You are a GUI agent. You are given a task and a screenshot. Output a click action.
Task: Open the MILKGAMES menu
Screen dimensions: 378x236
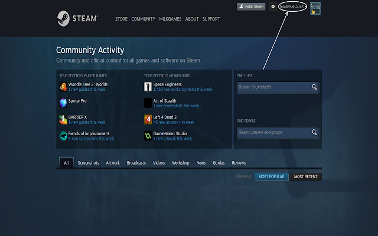click(x=170, y=19)
